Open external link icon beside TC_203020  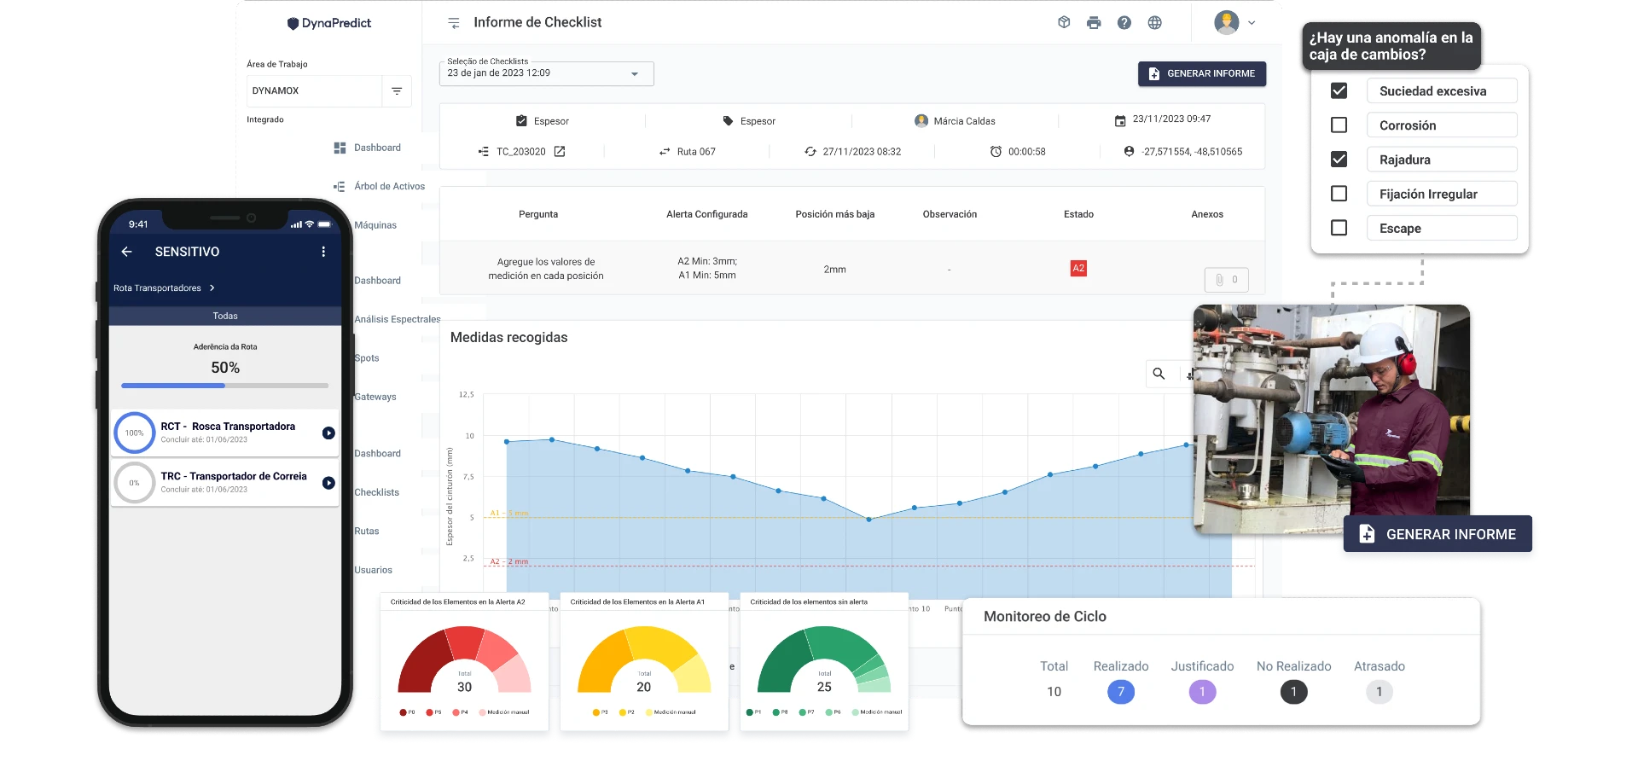560,152
